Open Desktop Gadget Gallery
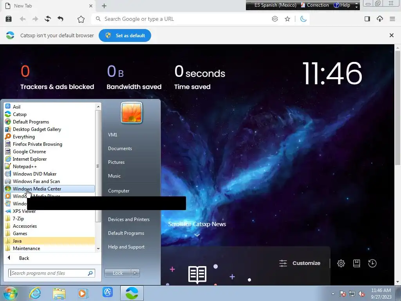This screenshot has height=301, width=401. click(49, 129)
